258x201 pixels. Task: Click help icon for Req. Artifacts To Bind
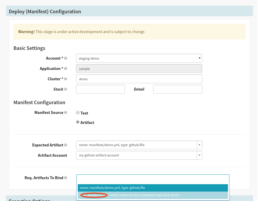point(66,178)
